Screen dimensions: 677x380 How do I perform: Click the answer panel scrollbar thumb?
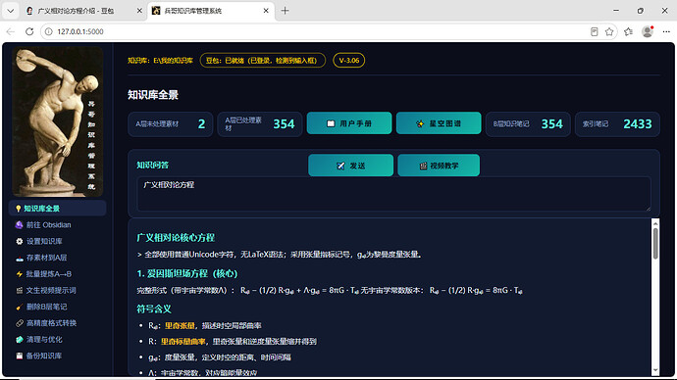pos(655,244)
